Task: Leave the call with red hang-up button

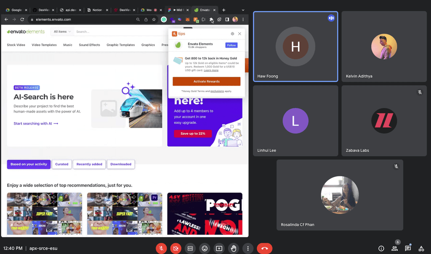Action: (265, 249)
